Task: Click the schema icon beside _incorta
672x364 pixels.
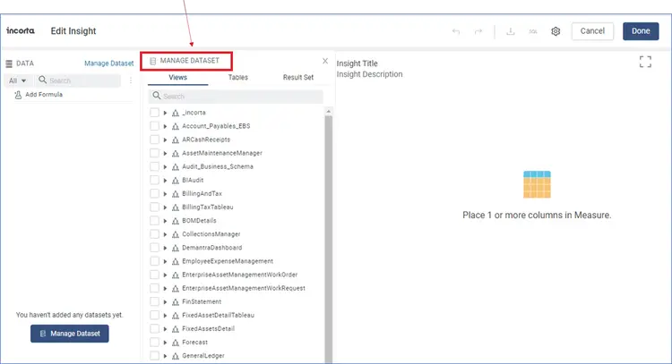Action: pos(176,113)
